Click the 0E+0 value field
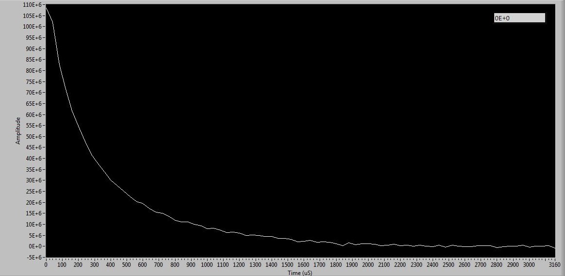Image resolution: width=565 pixels, height=276 pixels. click(519, 18)
